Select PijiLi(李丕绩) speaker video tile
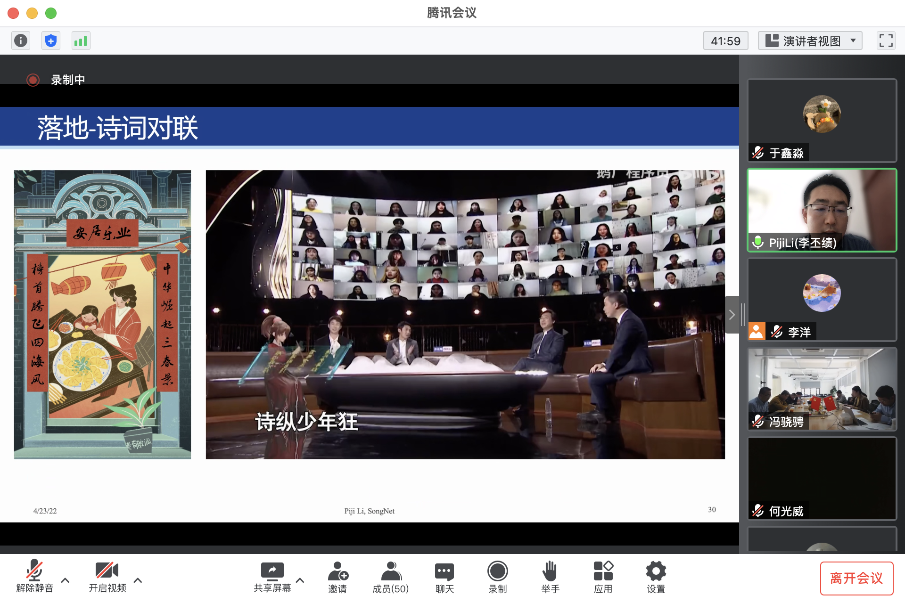Image resolution: width=905 pixels, height=603 pixels. pyautogui.click(x=822, y=210)
